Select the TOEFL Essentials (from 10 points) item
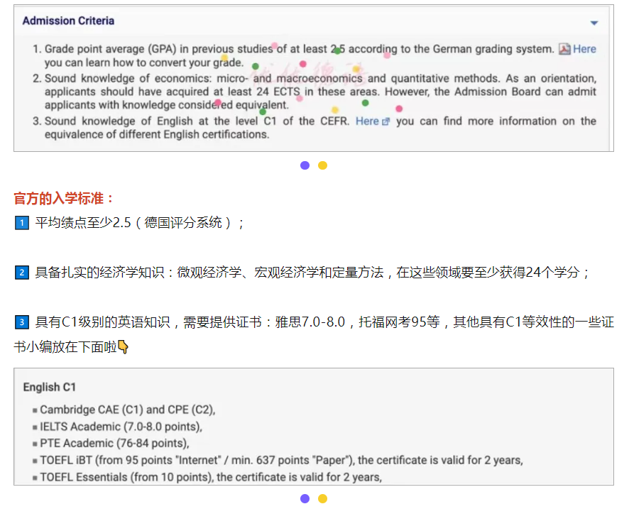629x526 pixels. (x=211, y=477)
